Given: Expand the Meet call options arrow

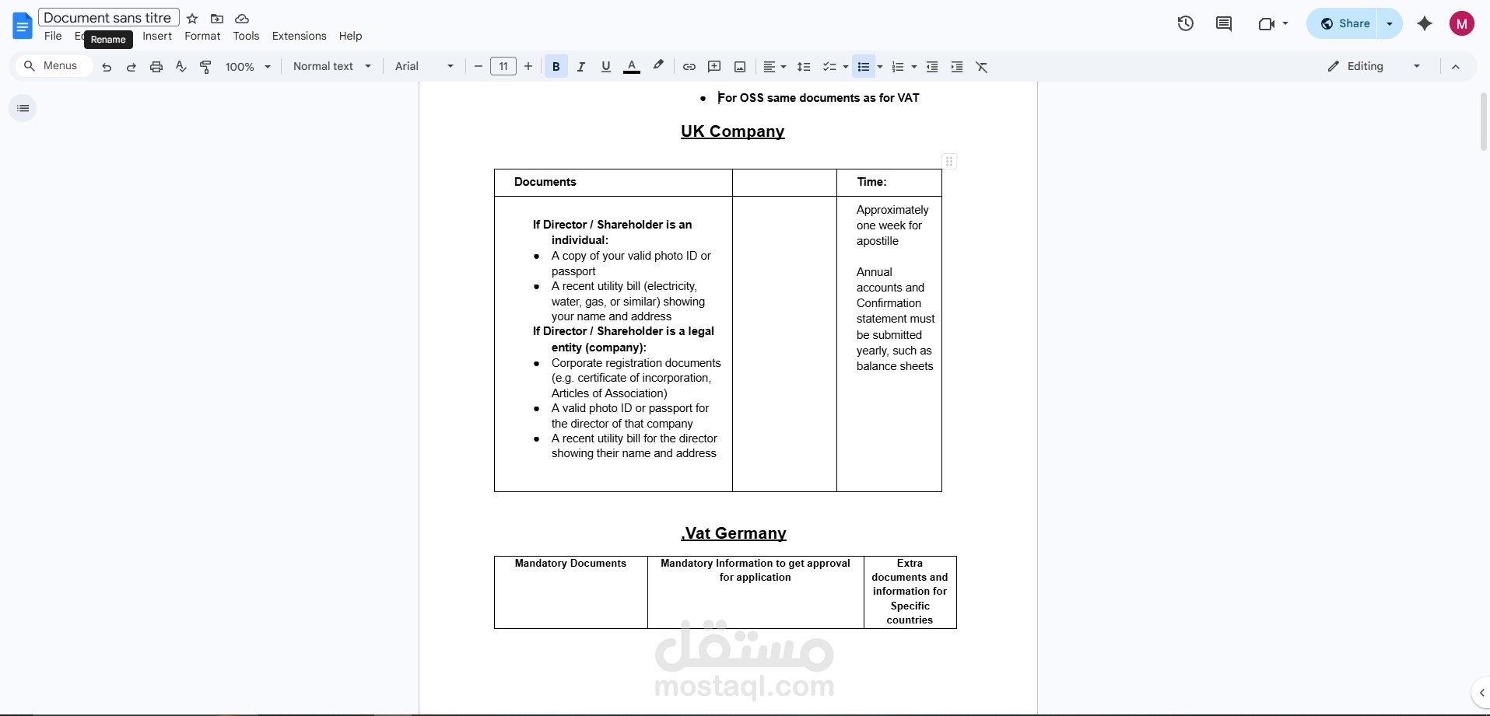Looking at the screenshot, I should pos(1285,23).
